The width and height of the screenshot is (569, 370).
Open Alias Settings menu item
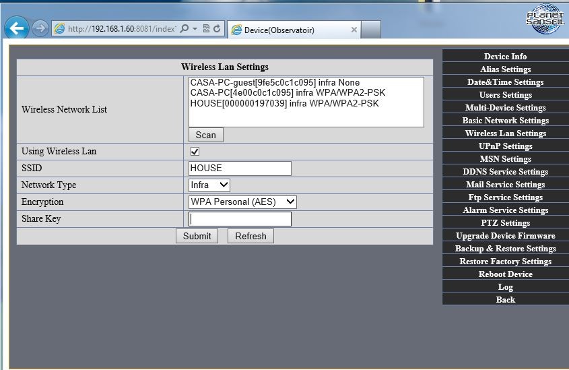pos(506,69)
